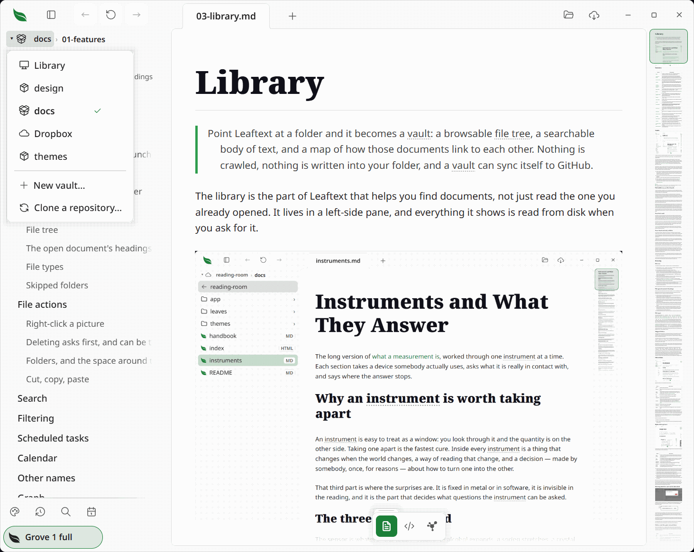This screenshot has width=694, height=552.
Task: Open a new tab with the plus
Action: coord(292,16)
